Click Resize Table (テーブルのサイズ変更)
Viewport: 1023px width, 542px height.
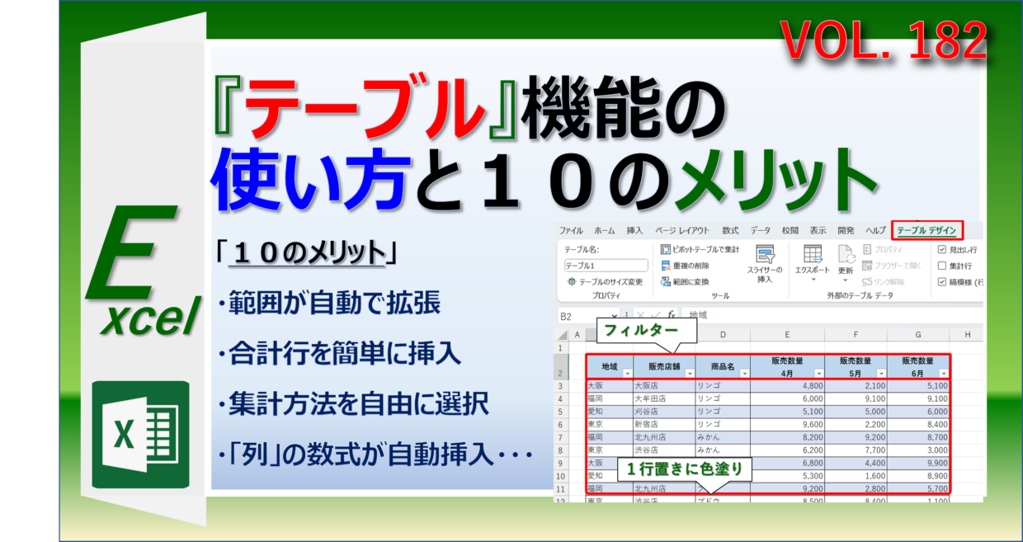point(605,281)
